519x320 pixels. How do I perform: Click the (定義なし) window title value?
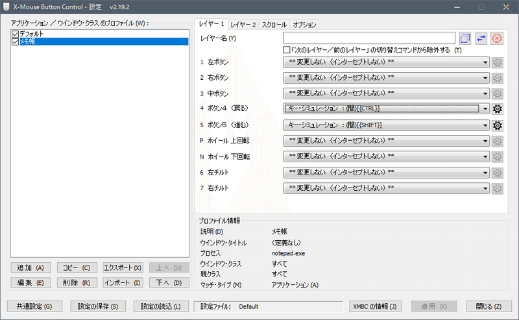coord(286,243)
